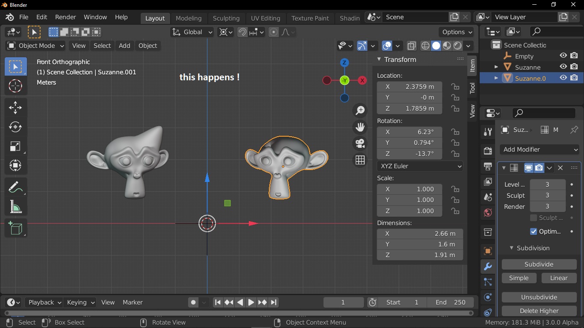Select the Annotate tool
Image resolution: width=584 pixels, height=328 pixels.
(x=15, y=187)
